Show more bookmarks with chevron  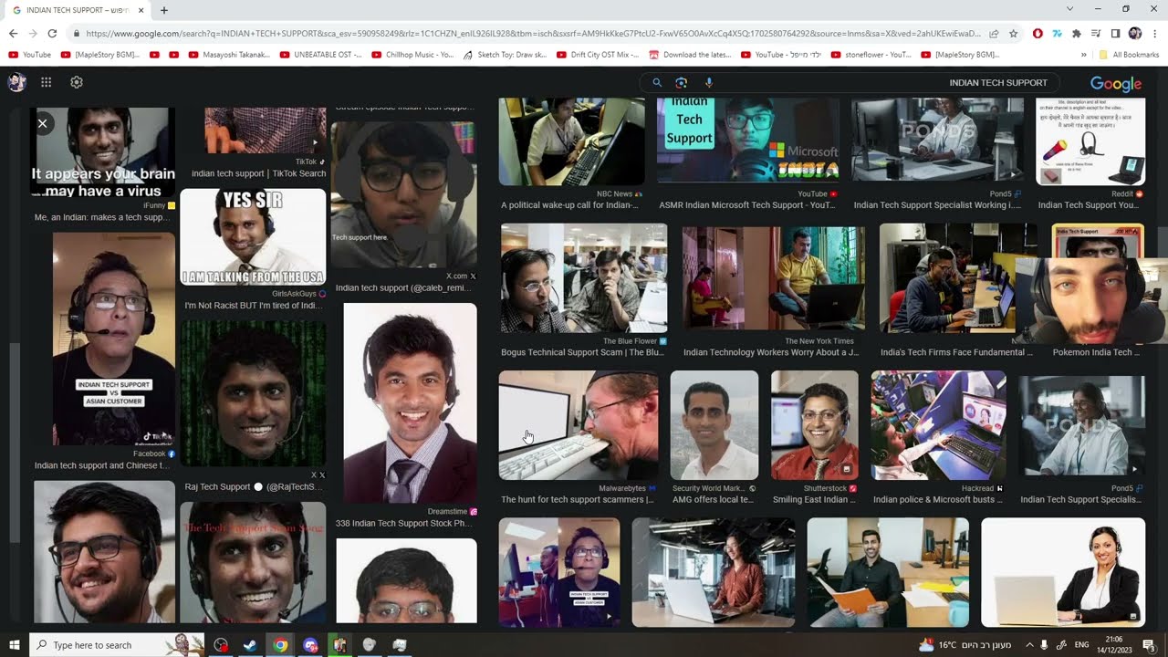[1083, 55]
